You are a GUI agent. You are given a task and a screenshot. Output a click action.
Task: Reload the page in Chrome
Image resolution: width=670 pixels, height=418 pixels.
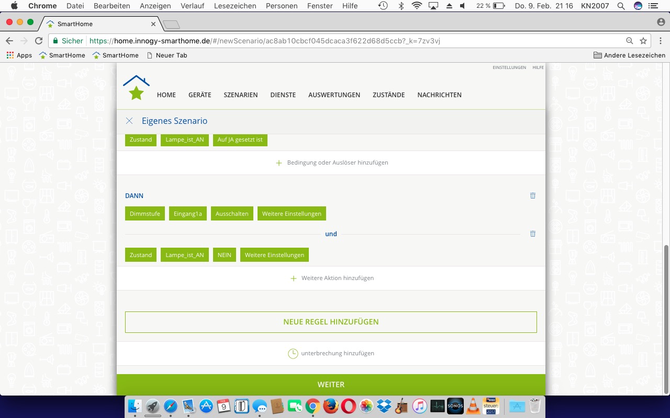[x=39, y=41]
